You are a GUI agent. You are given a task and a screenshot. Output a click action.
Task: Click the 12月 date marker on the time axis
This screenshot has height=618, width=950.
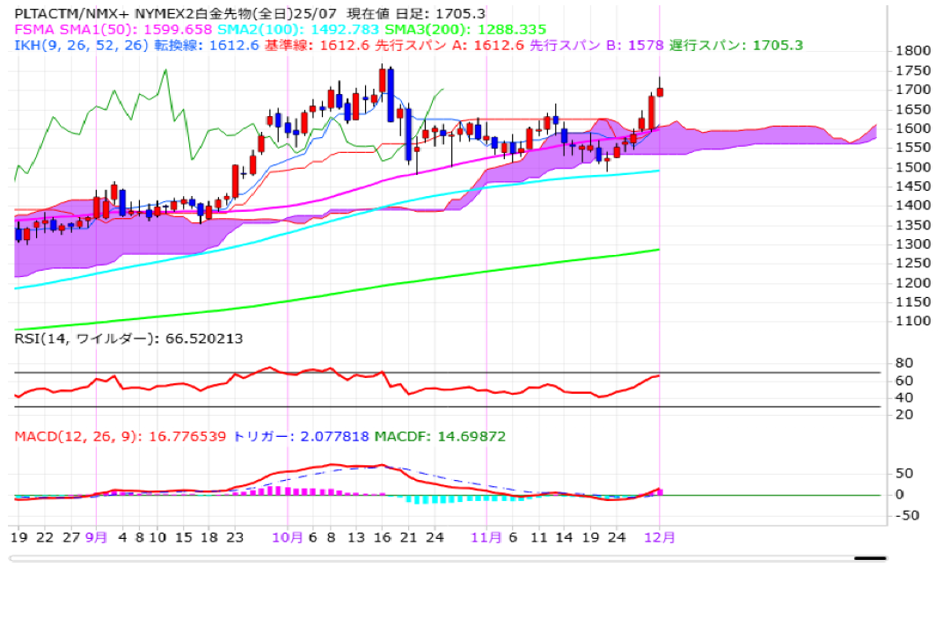pos(660,535)
